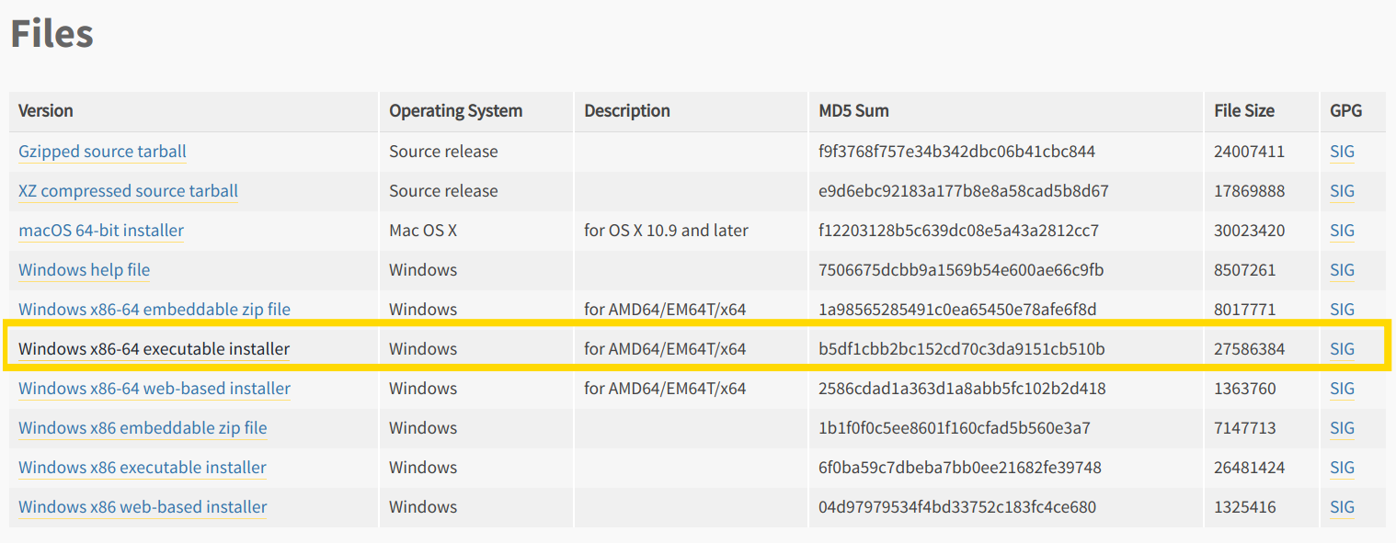Download Windows x86-64 embeddable zip file
This screenshot has height=543, width=1396.
[154, 310]
